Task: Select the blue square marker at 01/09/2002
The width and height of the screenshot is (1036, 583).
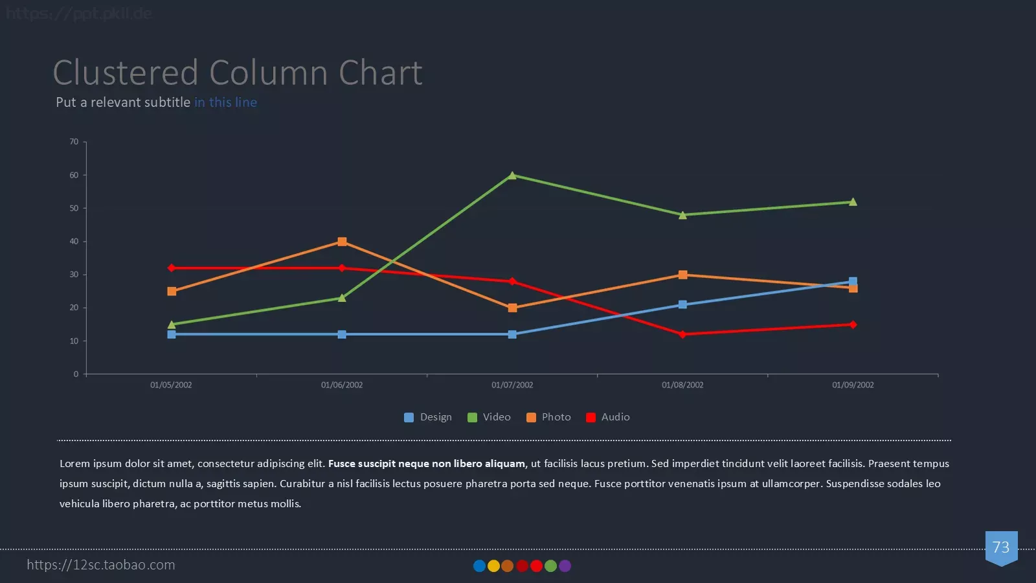Action: click(853, 281)
